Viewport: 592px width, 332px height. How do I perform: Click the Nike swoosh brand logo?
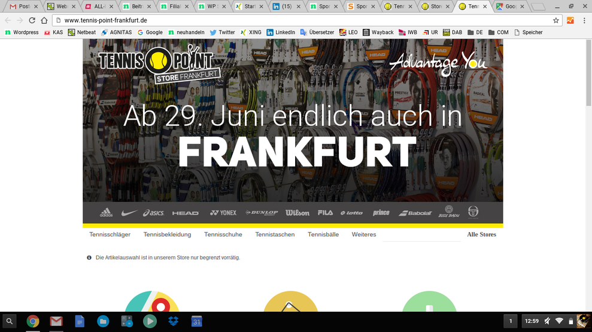[129, 213]
